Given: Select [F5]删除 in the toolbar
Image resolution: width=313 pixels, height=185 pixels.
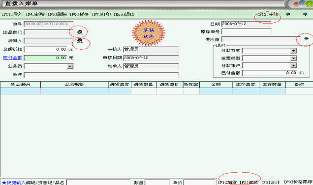Looking at the screenshot, I should pyautogui.click(x=57, y=14).
